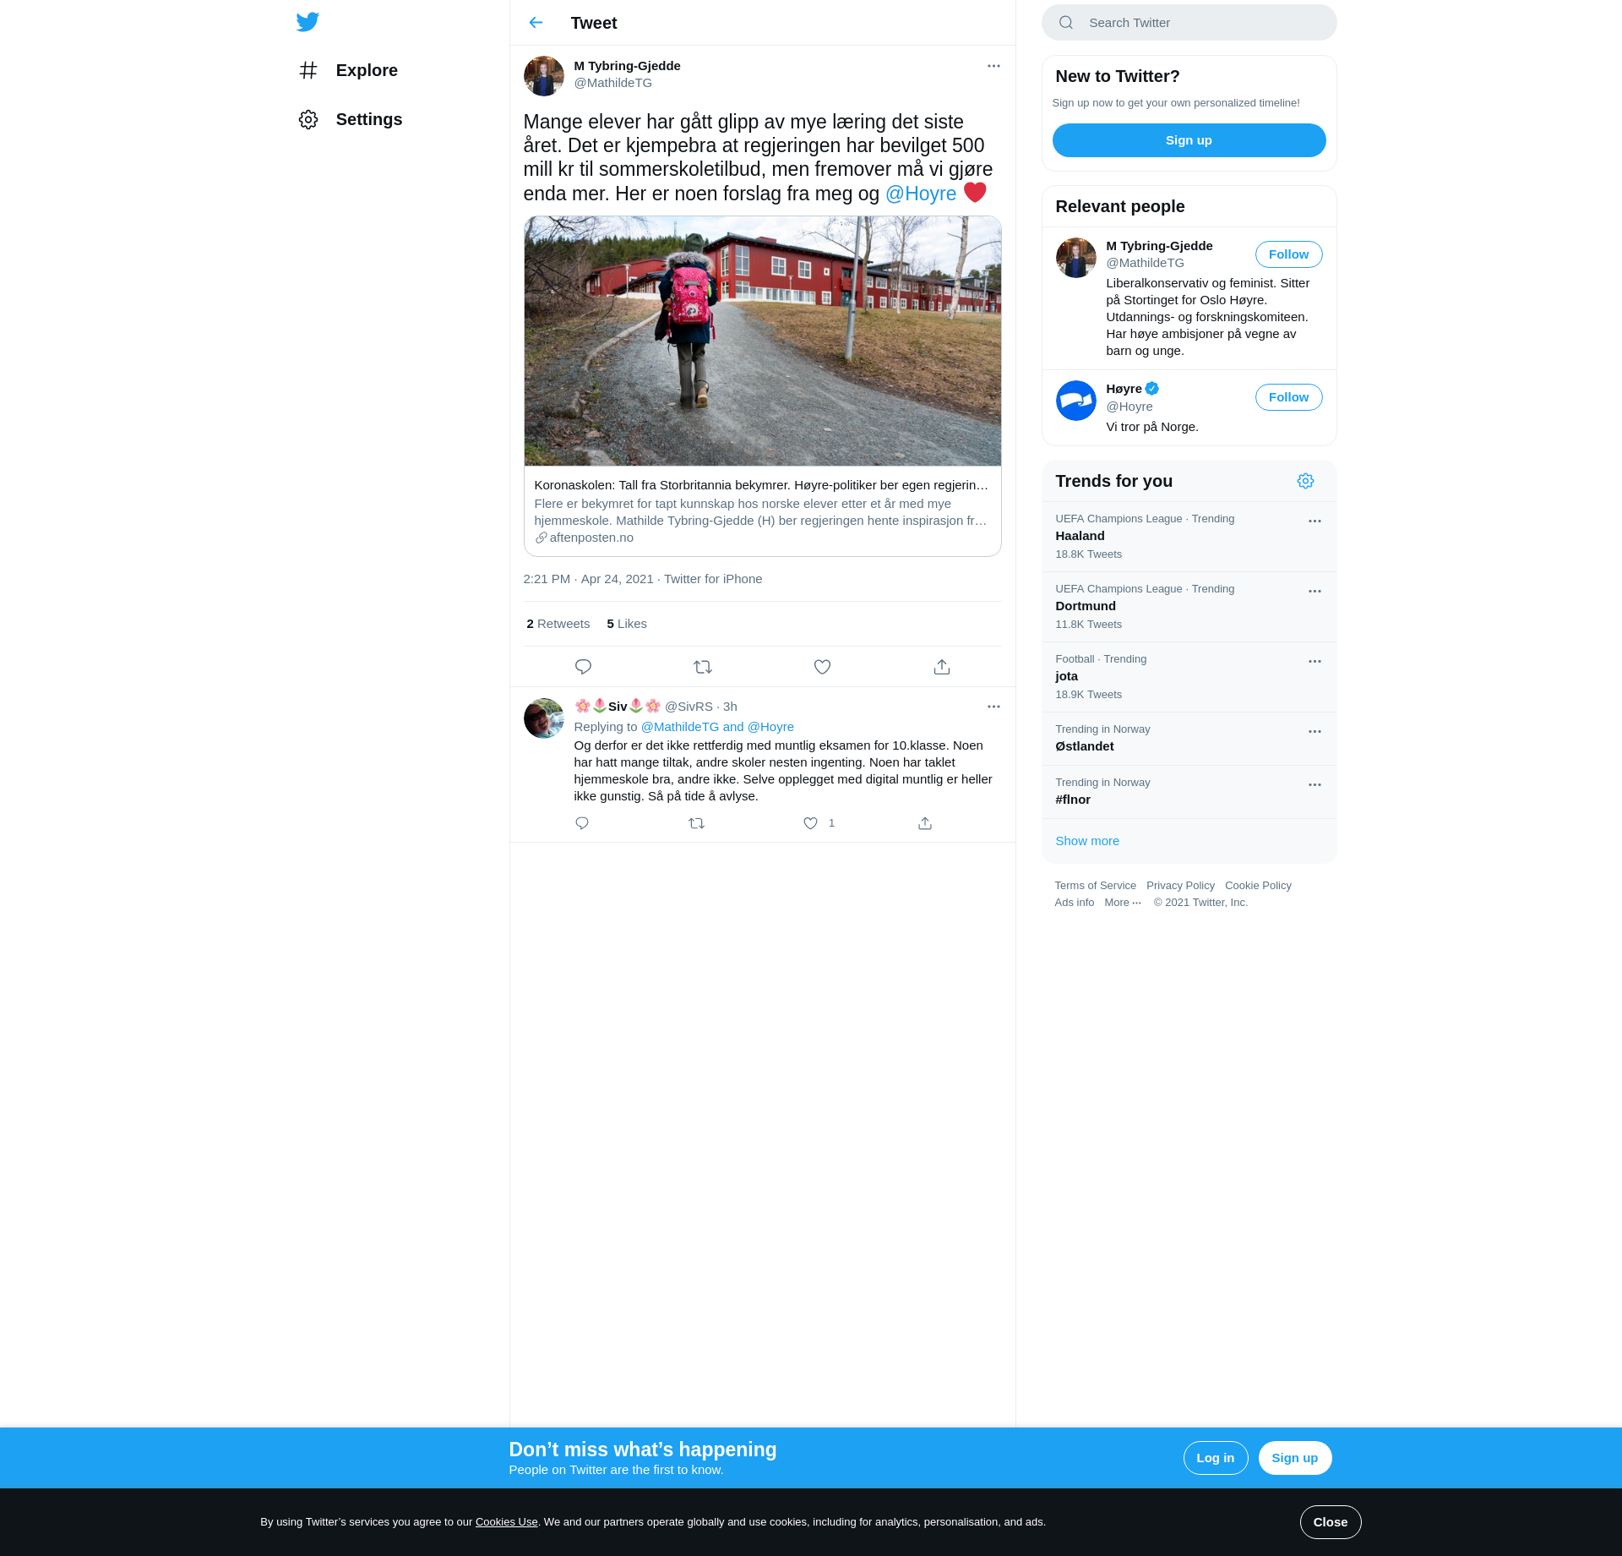
Task: Open trends settings gear icon
Action: point(1305,481)
